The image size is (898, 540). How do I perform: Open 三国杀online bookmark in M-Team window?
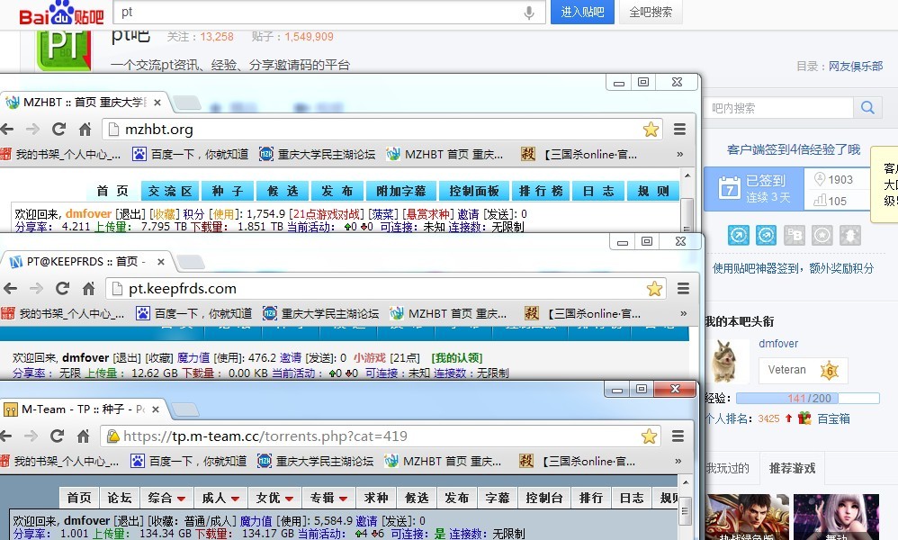tap(579, 461)
